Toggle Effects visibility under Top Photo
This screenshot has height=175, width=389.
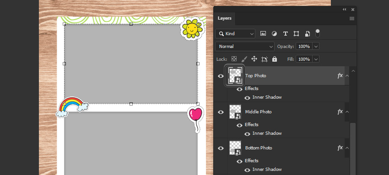pyautogui.click(x=239, y=89)
